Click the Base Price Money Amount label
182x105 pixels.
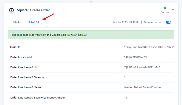[38, 98]
